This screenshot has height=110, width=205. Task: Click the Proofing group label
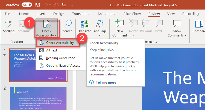pyautogui.click(x=17, y=42)
